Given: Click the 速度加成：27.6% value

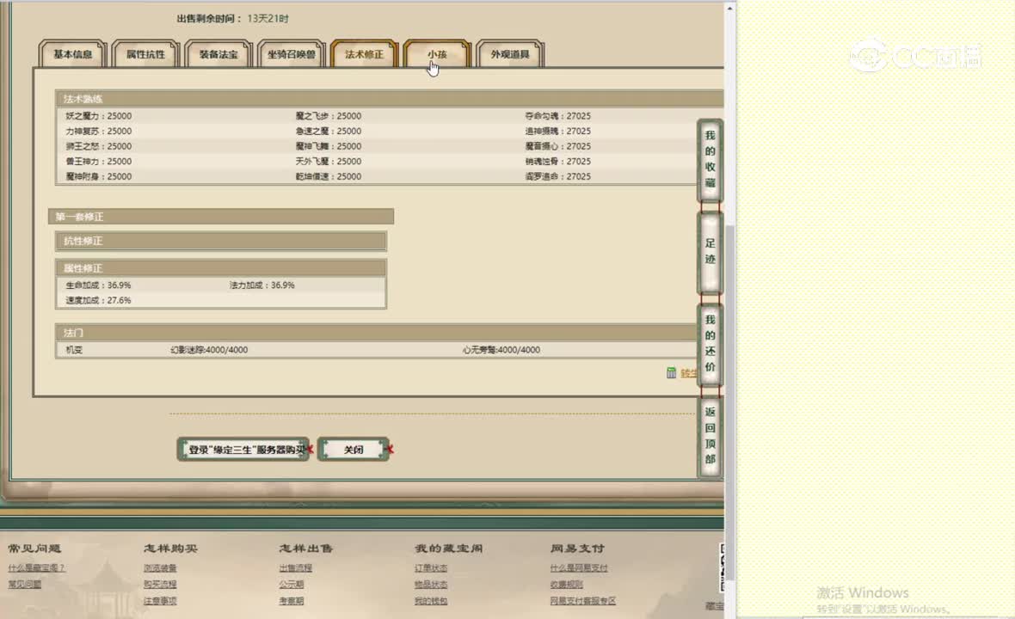Looking at the screenshot, I should click(x=98, y=300).
